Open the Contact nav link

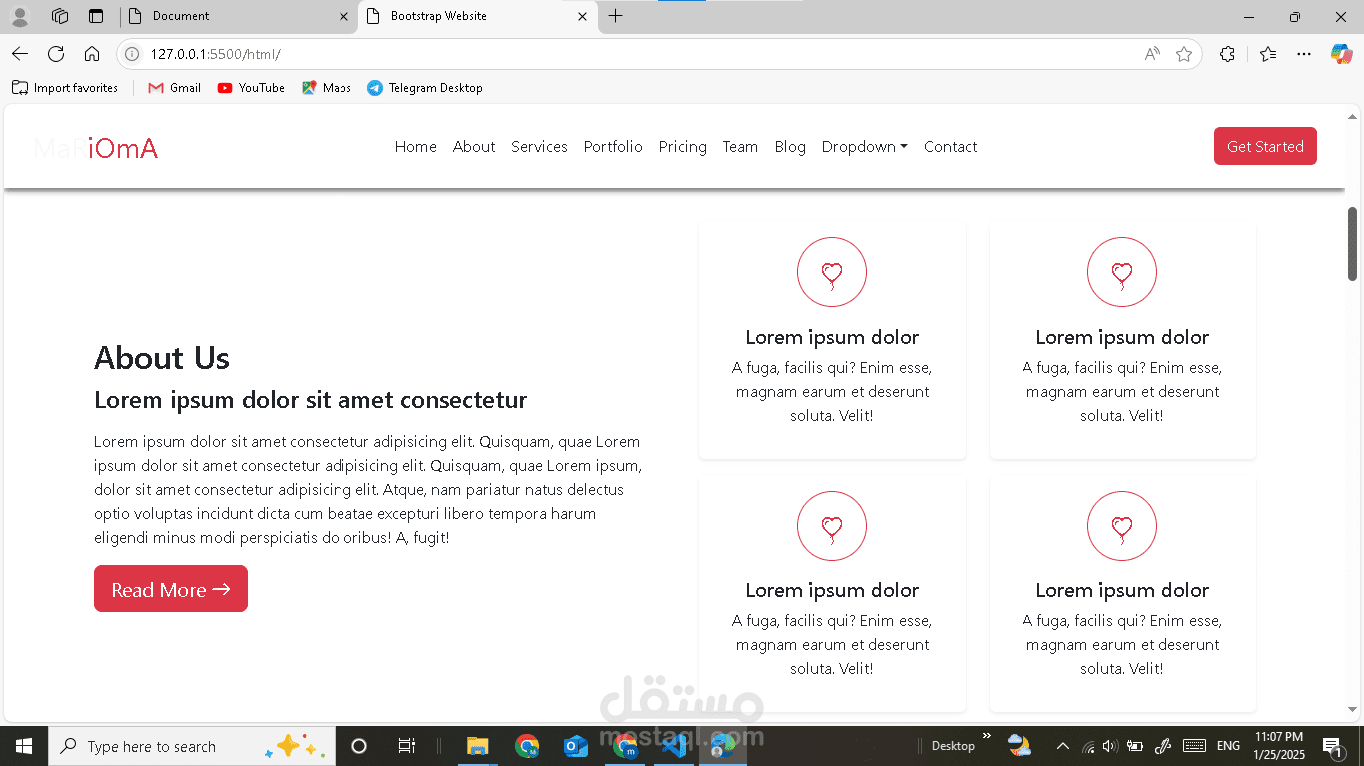(x=950, y=146)
